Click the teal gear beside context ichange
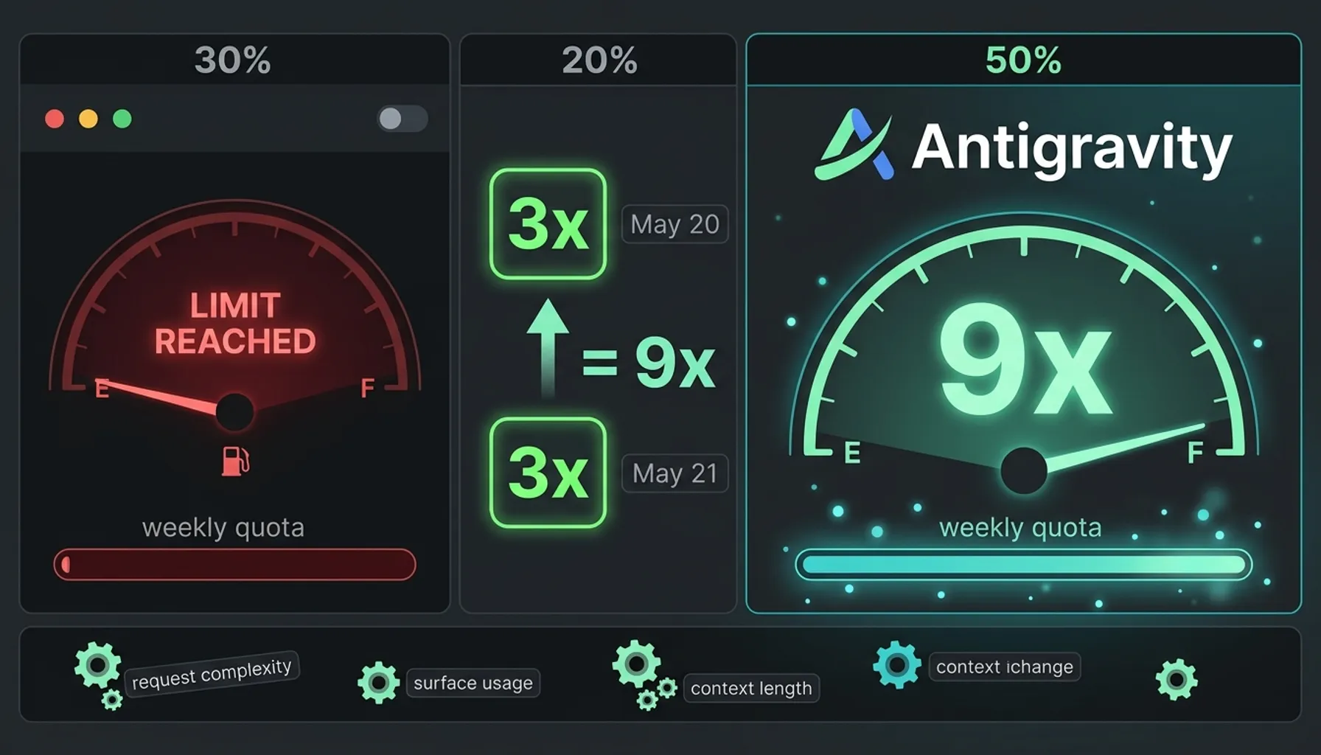This screenshot has height=755, width=1321. point(897,665)
